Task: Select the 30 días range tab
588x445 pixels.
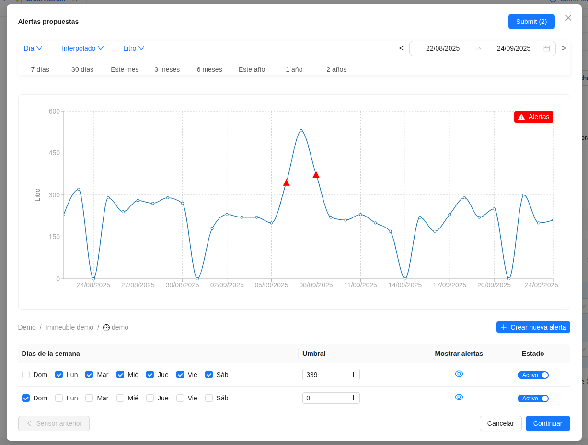Action: tap(82, 69)
